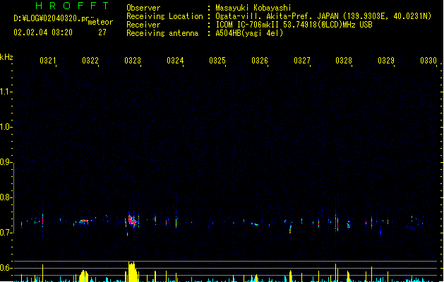The height and width of the screenshot is (282, 444).
Task: Click the yellow power peak below 0322
Action: pyautogui.click(x=84, y=276)
